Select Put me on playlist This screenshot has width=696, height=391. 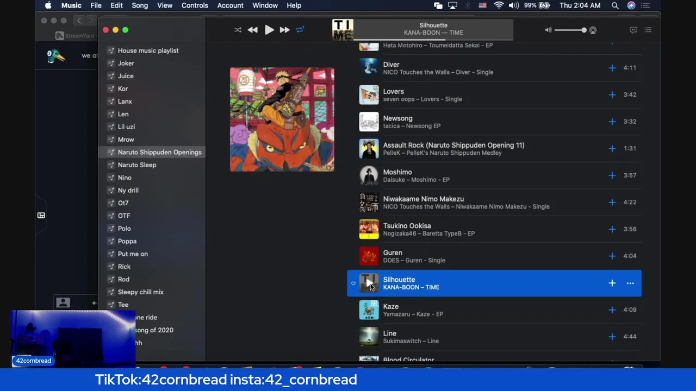tap(133, 254)
